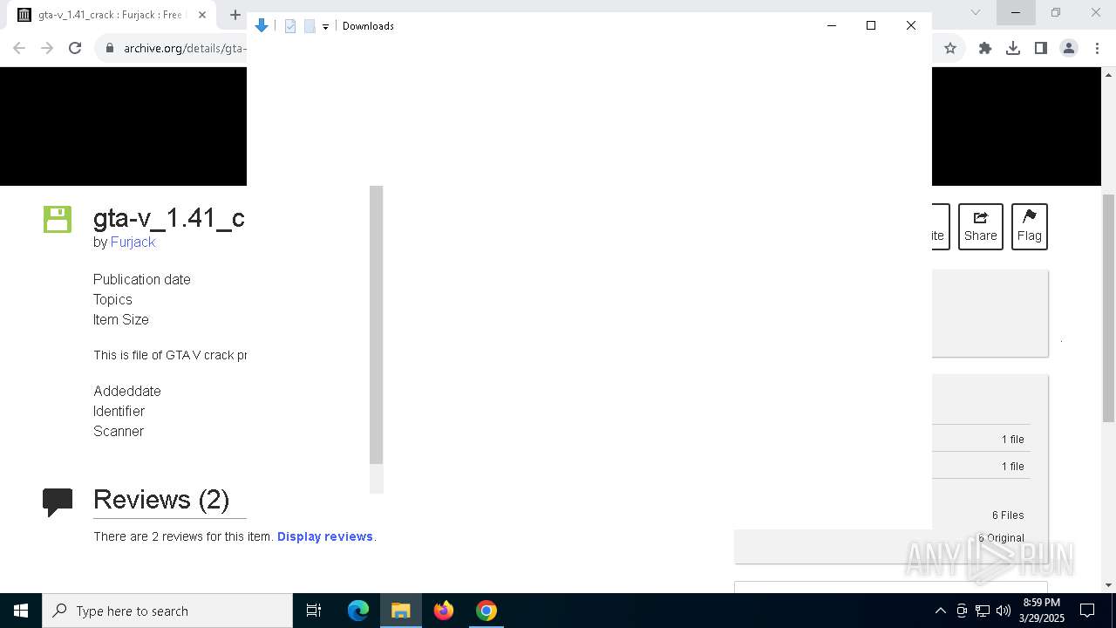
Task: Click the Reviews (2) heading
Action: click(161, 499)
